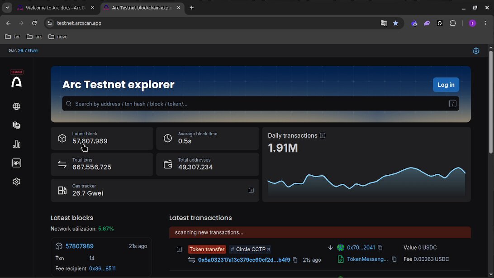Switch to Welcome to Arc docs tab
This screenshot has height=278, width=494.
click(56, 8)
